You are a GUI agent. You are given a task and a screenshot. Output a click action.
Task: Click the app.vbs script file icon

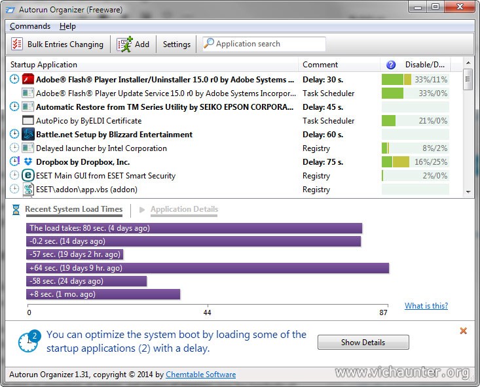tap(28, 189)
